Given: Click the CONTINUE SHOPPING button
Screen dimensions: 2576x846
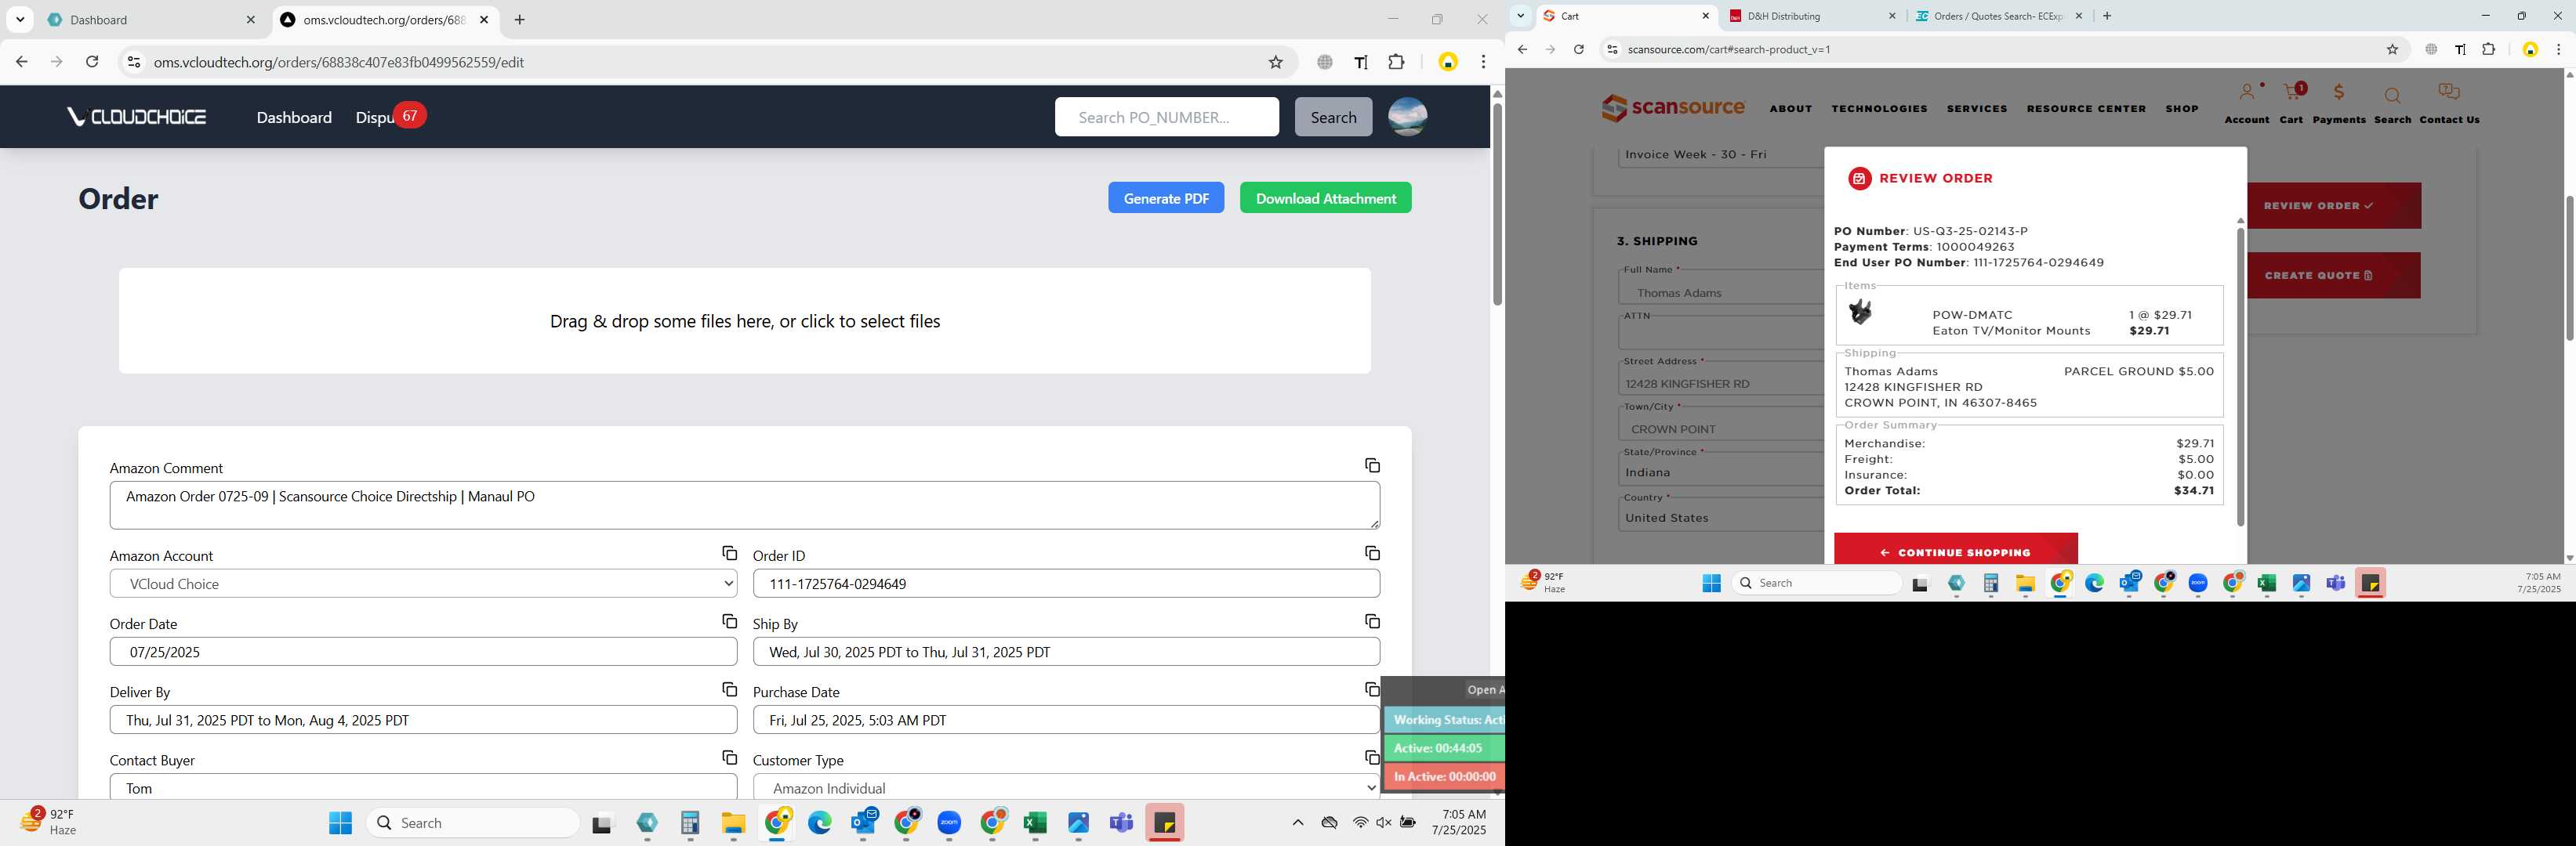Looking at the screenshot, I should (1955, 551).
